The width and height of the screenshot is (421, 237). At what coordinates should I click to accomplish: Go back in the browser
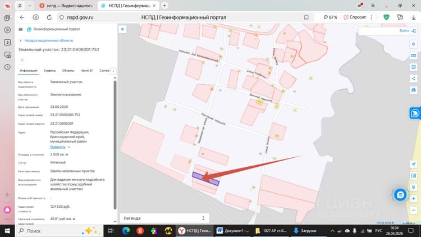tap(22, 17)
